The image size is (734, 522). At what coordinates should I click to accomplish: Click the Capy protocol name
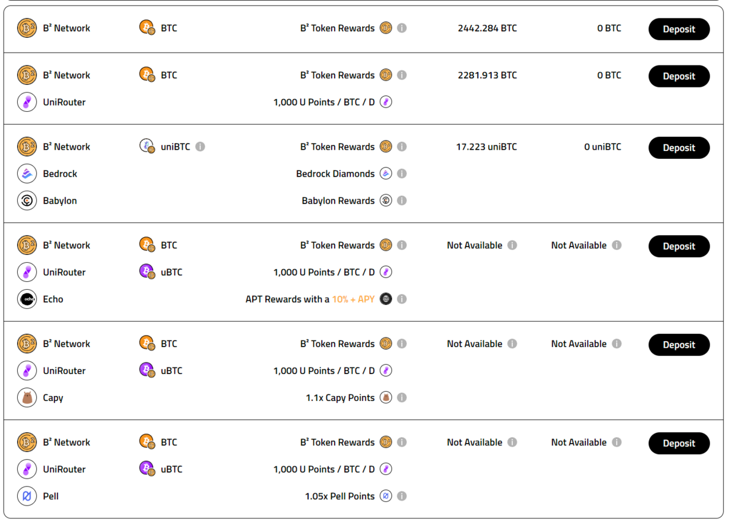(x=53, y=397)
